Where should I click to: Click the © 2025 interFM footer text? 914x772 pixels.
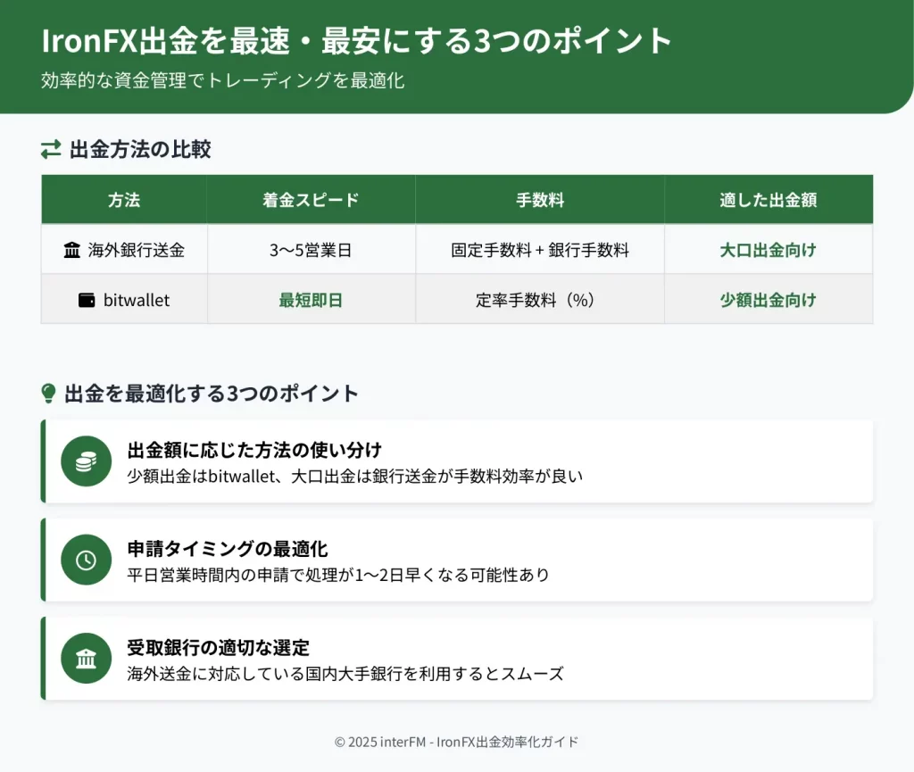tap(456, 742)
